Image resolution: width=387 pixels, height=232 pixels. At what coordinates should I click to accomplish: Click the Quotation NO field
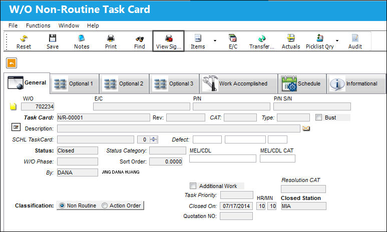click(236, 216)
